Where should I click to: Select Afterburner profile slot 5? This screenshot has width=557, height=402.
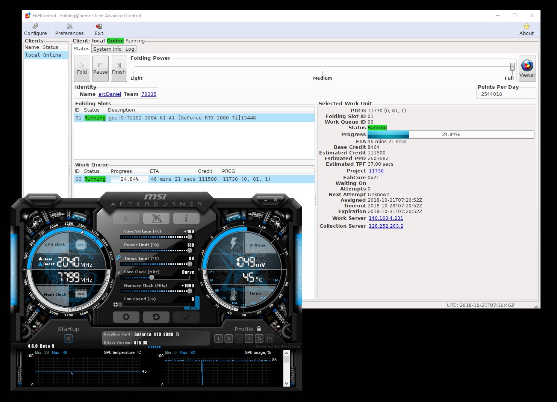(259, 339)
